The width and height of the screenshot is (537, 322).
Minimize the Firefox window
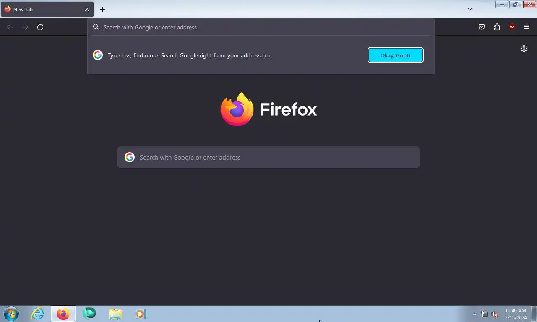coord(502,4)
